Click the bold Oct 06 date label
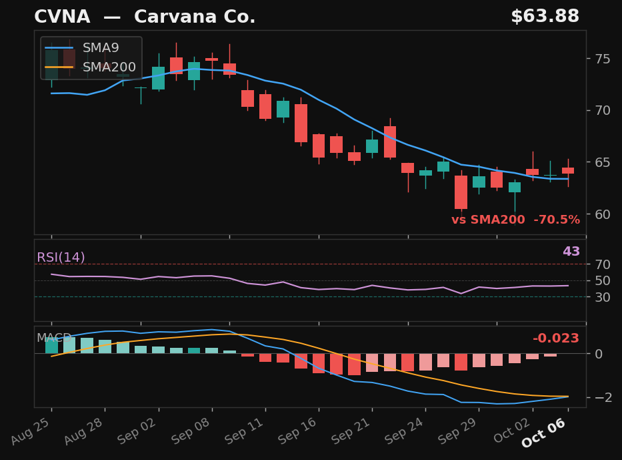This screenshot has width=622, height=460. (544, 433)
